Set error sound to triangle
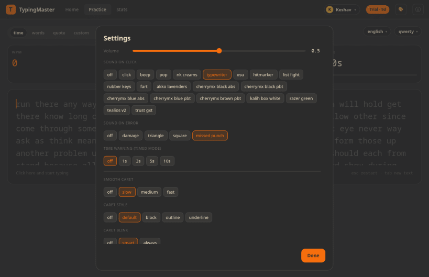 click(156, 136)
